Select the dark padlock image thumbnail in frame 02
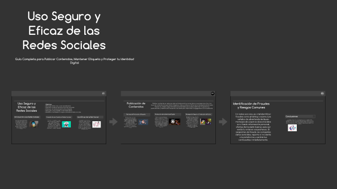Image resolution: width=337 pixels, height=189 pixels. (175, 122)
